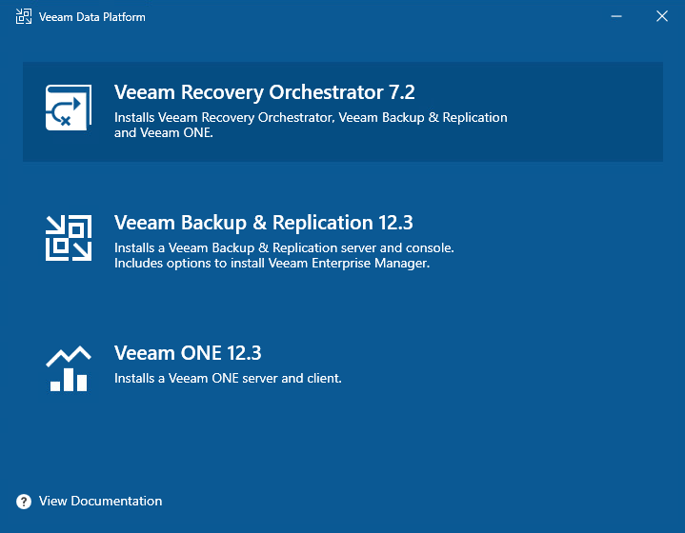Close the Veeam Data Platform window
The image size is (685, 533).
[662, 16]
